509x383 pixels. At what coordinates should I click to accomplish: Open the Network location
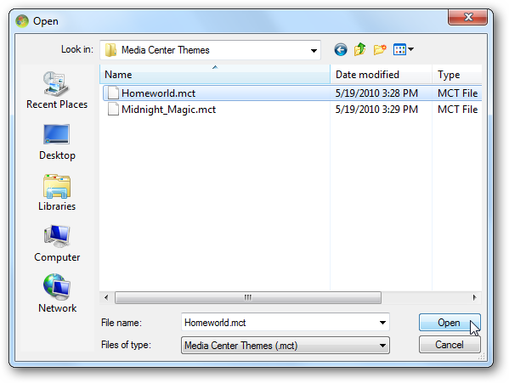57,294
